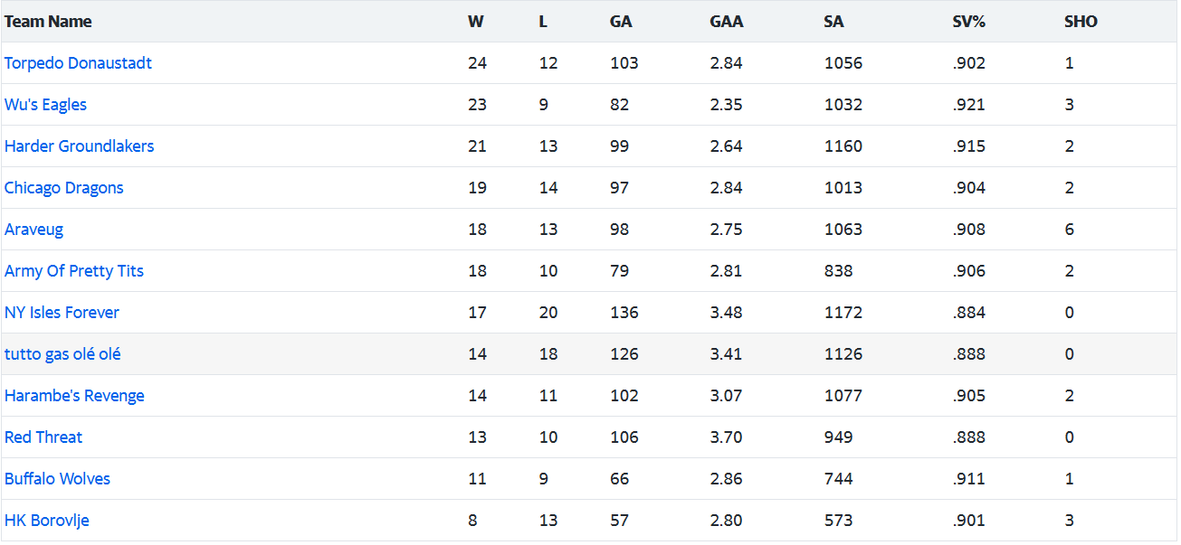Click the SHO column header
This screenshot has width=1181, height=545.
(1081, 22)
